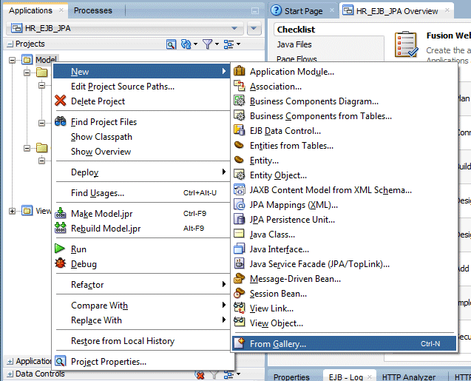Screen dimensions: 471x381
Task: Click the Java Class icon
Action: 240,234
